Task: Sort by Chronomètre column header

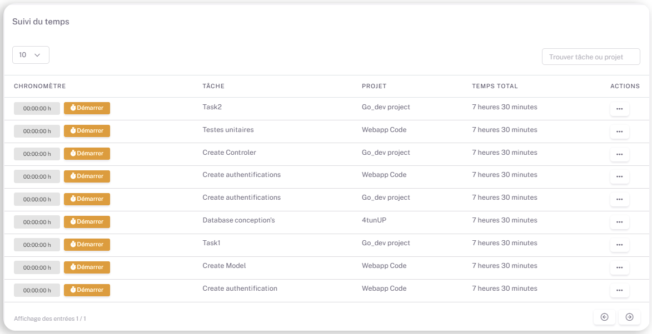Action: click(40, 86)
